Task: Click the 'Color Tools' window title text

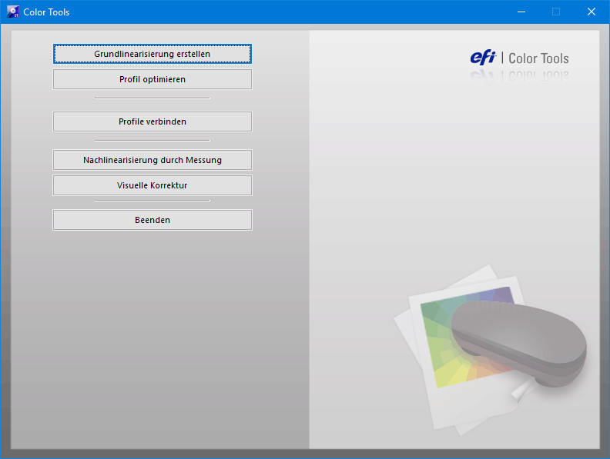Action: (46, 12)
